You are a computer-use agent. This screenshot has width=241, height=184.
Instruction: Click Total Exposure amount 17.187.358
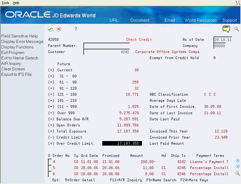pyautogui.click(x=128, y=131)
